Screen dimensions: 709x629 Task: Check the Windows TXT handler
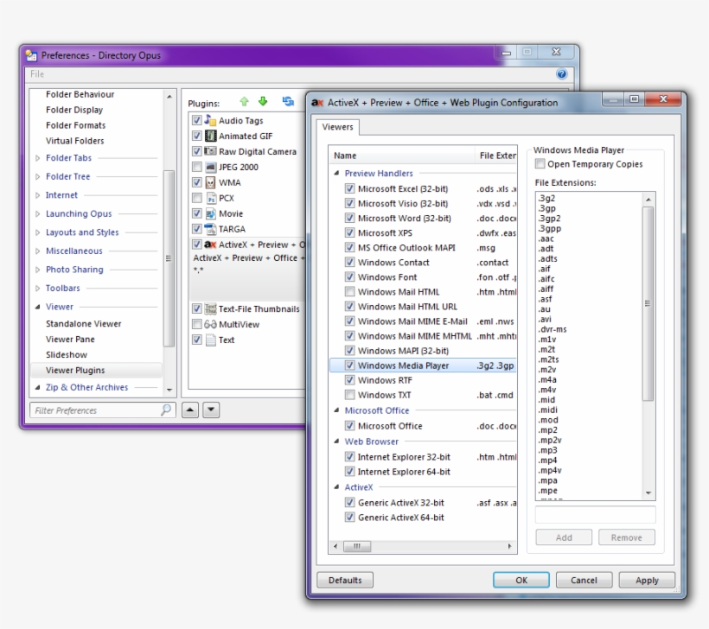point(349,395)
